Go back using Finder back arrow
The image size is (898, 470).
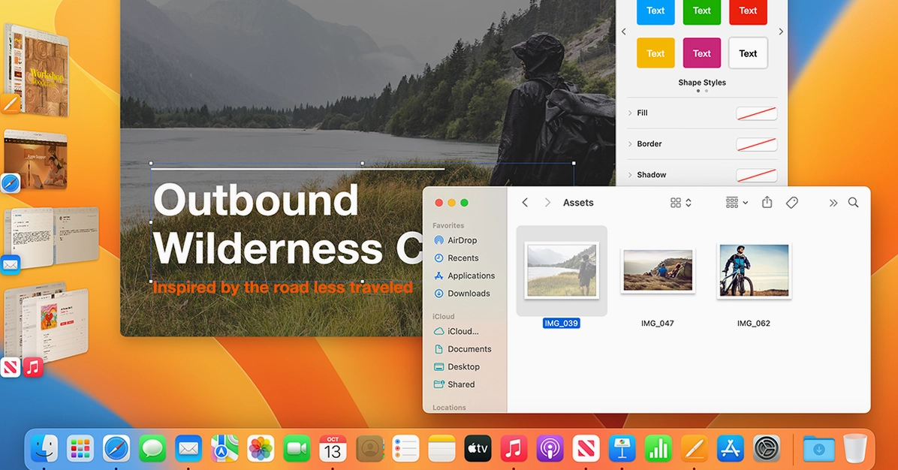525,203
